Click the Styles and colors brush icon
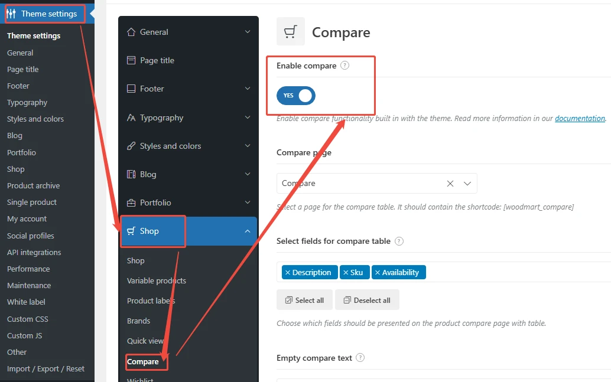Screen dimensions: 611x382 point(131,146)
